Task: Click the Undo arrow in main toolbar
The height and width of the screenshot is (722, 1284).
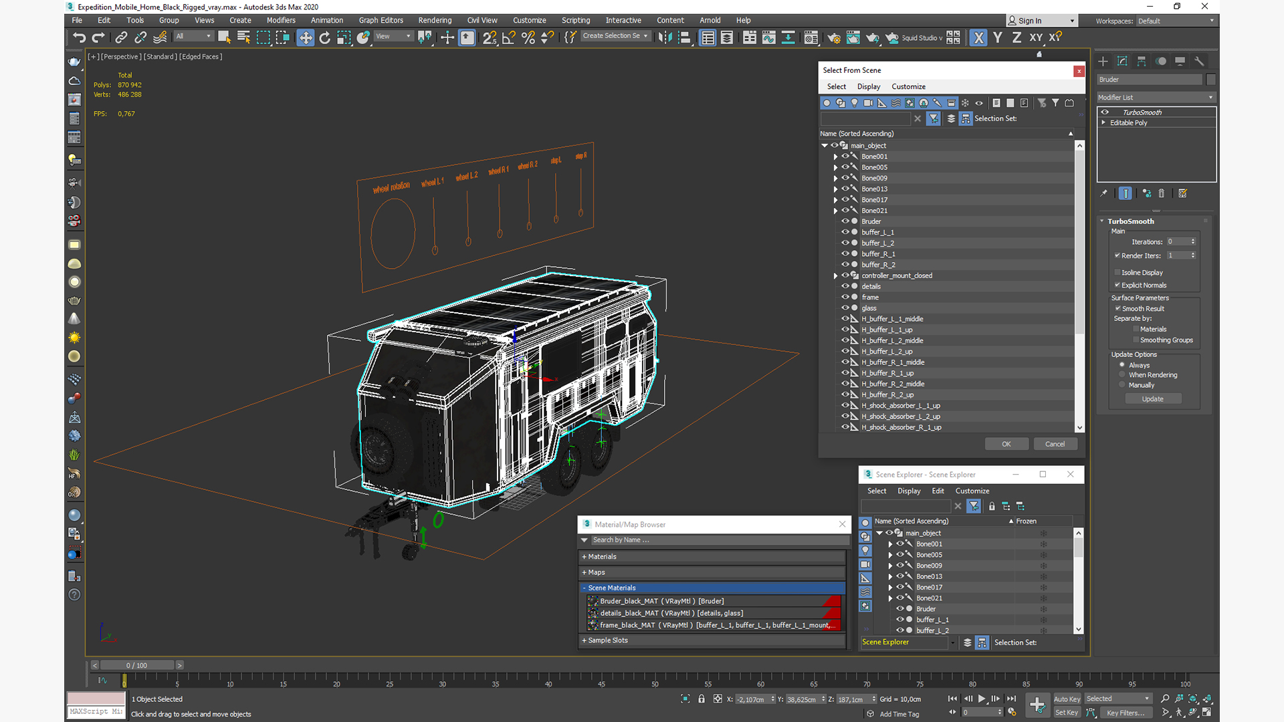Action: 80,37
